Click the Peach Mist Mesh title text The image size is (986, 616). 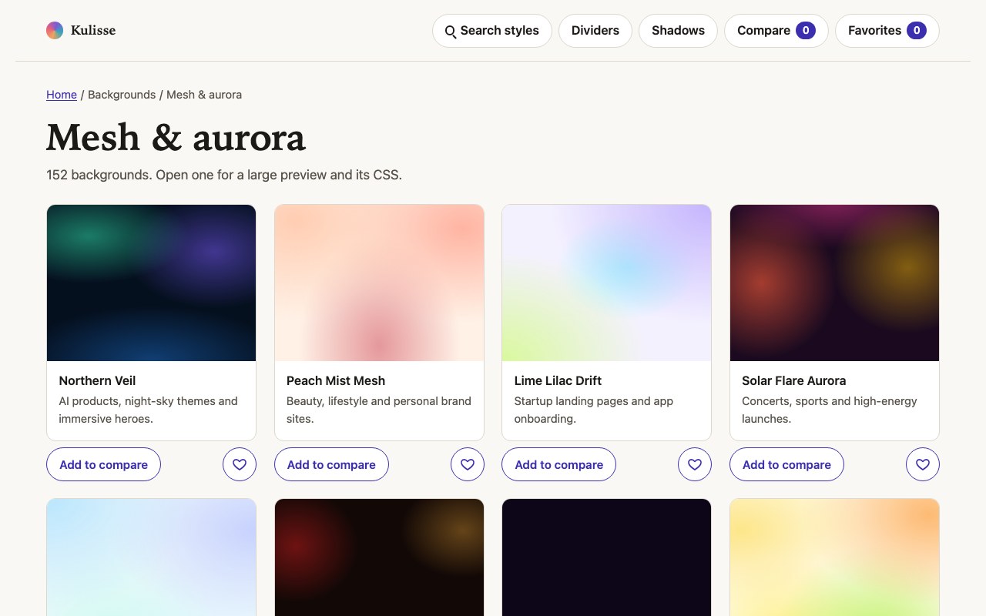(336, 380)
